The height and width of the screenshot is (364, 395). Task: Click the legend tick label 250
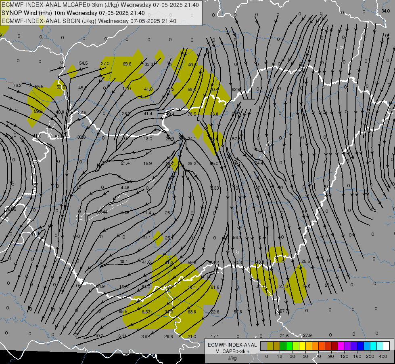click(370, 356)
